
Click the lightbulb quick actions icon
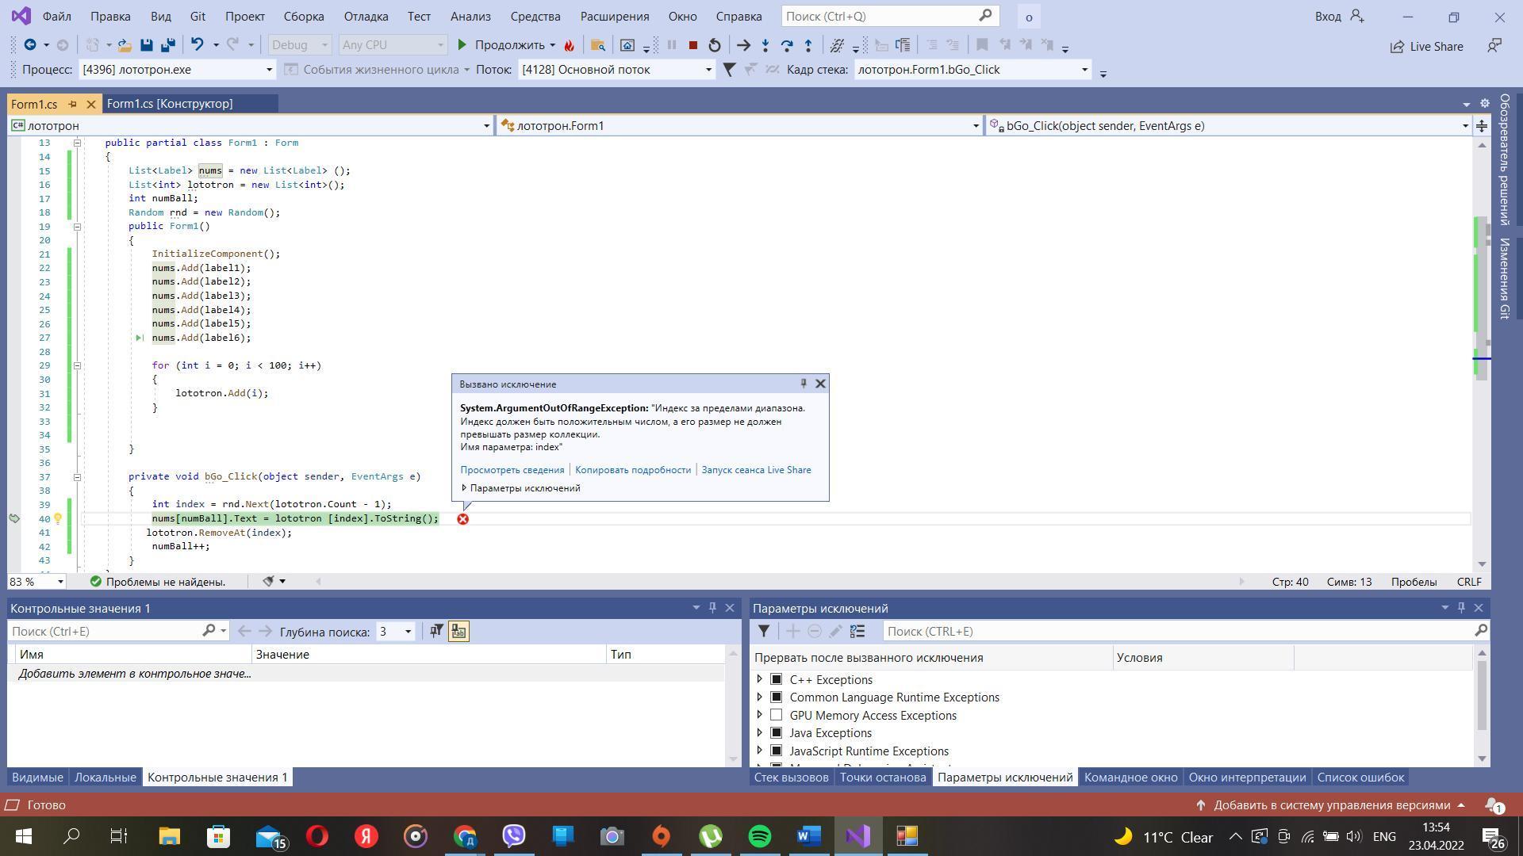(x=57, y=519)
